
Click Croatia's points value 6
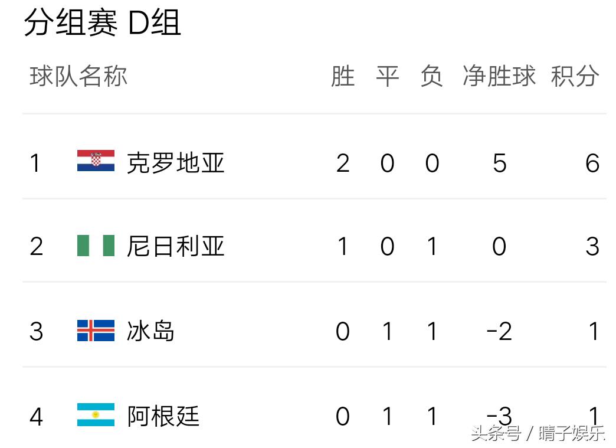(592, 163)
